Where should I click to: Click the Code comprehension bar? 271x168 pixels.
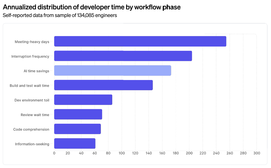pyautogui.click(x=77, y=129)
